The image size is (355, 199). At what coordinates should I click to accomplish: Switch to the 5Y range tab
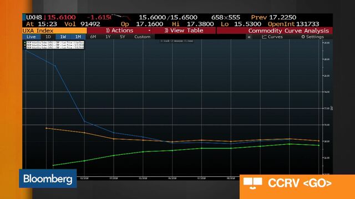tap(123, 37)
